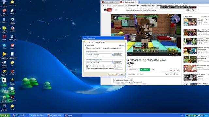Click OK in the recording settings dialog

pyautogui.click(x=112, y=74)
